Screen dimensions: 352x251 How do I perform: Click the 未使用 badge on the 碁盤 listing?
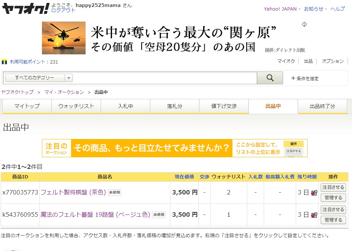pyautogui.click(x=159, y=215)
